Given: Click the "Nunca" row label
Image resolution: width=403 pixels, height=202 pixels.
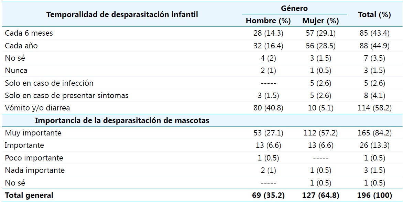Looking at the screenshot, I should 16,71.
